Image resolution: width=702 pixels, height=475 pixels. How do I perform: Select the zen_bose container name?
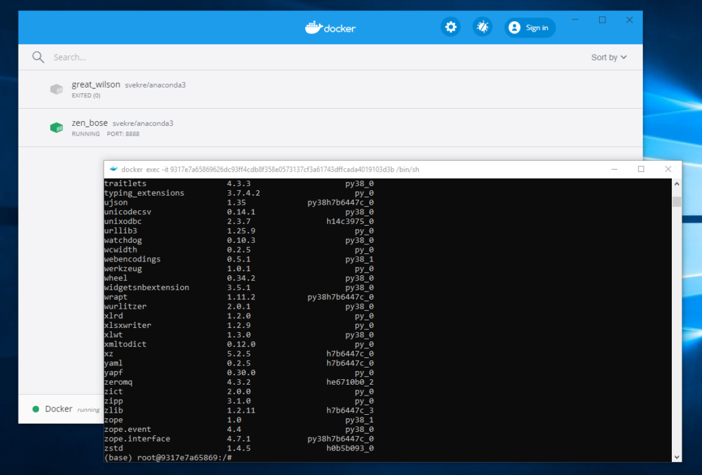pyautogui.click(x=90, y=123)
